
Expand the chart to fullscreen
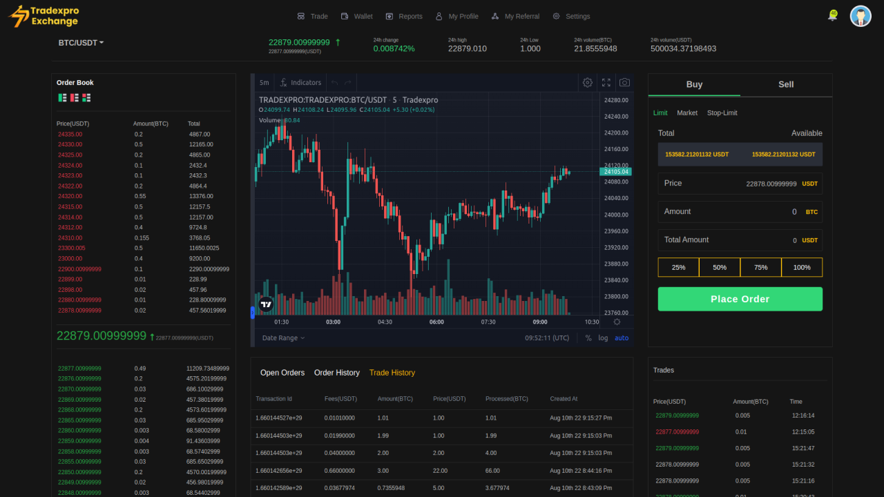(x=606, y=83)
